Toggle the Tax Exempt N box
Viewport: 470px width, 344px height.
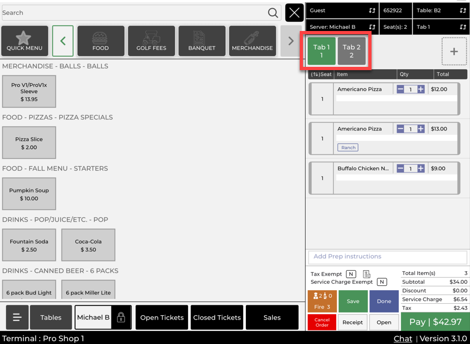[351, 274]
